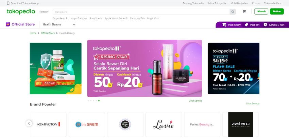This screenshot has width=289, height=140.
Task: Click the Garansi 7 Hari label
Action: (276, 25)
